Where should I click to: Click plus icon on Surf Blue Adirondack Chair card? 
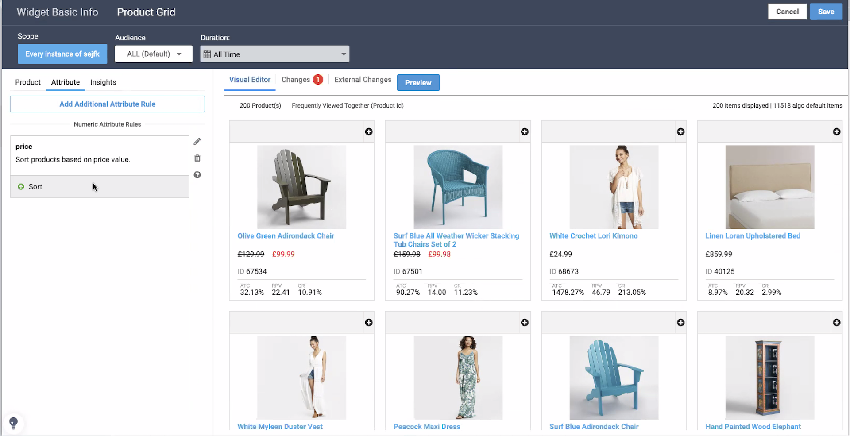point(681,323)
